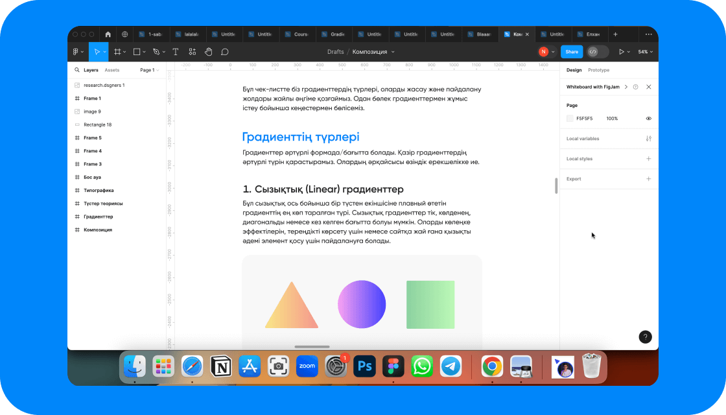The image size is (726, 415).
Task: Click the blue Share button
Action: (x=571, y=52)
